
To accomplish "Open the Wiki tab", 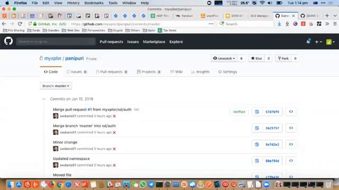I will [176, 72].
